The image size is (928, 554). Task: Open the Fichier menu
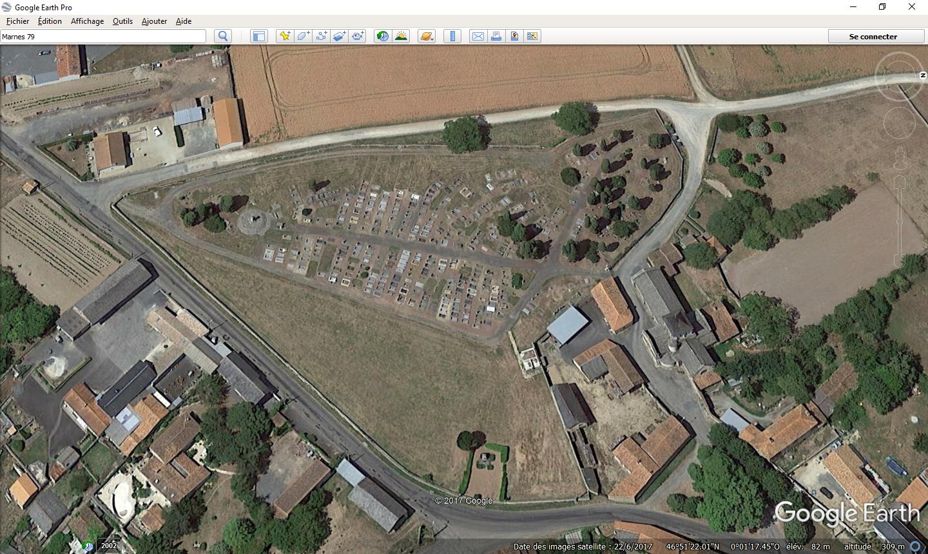tap(18, 21)
